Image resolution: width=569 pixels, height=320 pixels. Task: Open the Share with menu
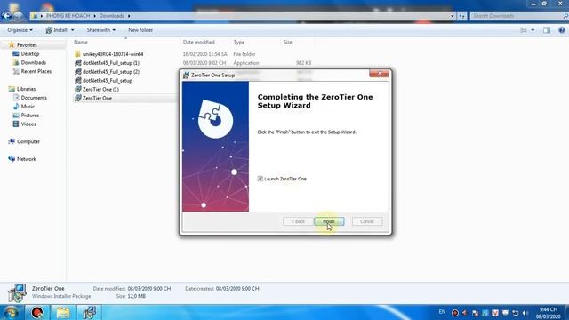(x=100, y=30)
